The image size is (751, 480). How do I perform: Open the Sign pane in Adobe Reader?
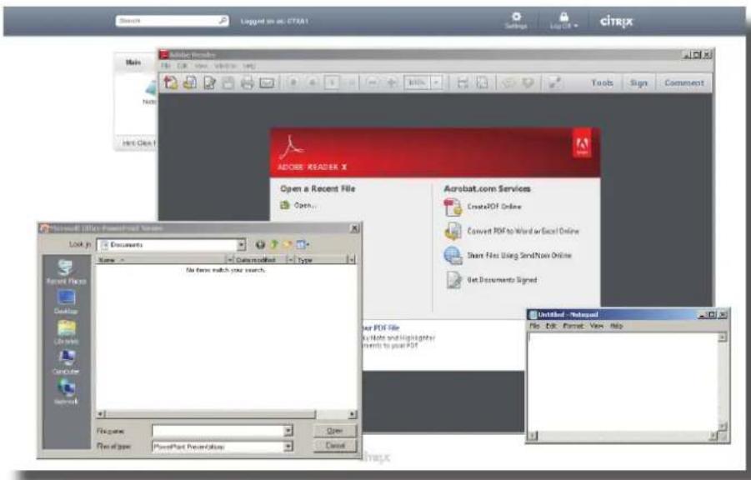point(638,82)
